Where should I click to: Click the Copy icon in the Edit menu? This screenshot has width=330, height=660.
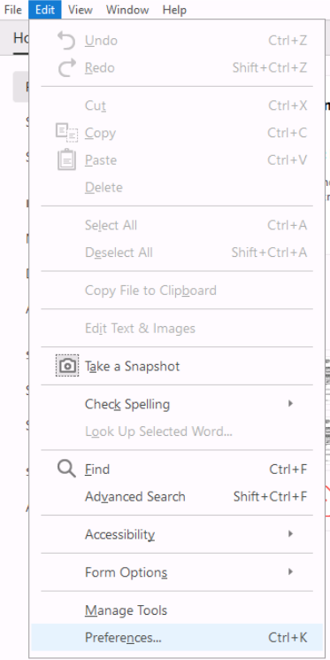tap(66, 133)
